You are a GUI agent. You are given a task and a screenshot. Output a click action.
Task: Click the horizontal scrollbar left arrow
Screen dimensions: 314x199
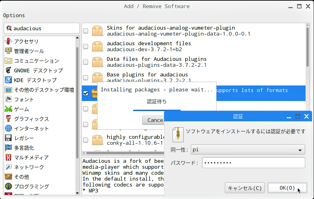(x=84, y=153)
